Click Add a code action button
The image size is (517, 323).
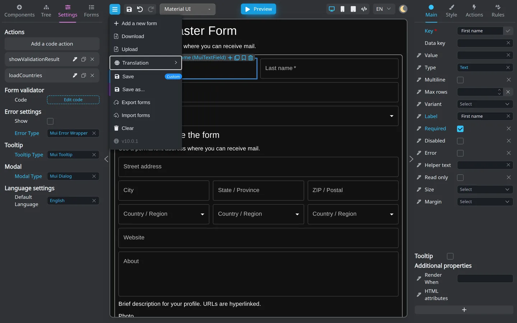tap(52, 44)
